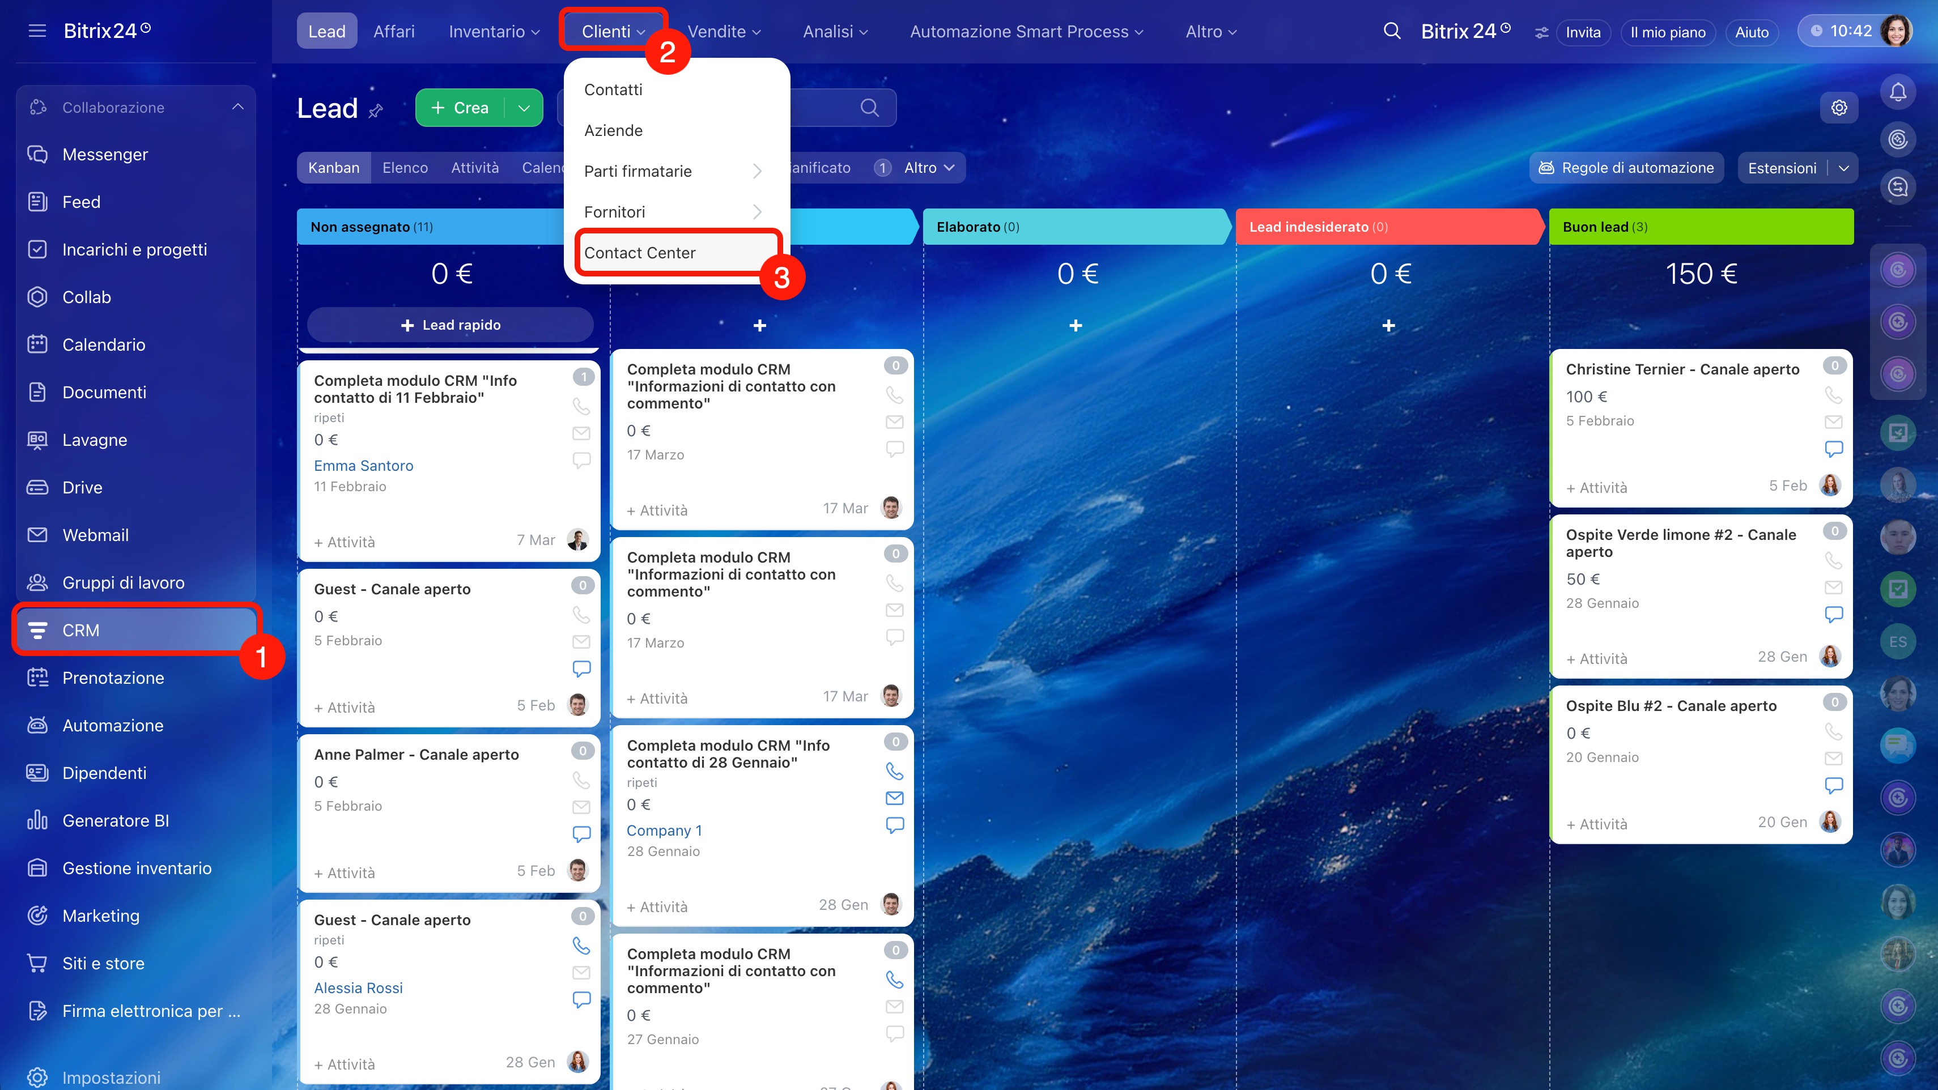Click the pin icon next to Lead title
The width and height of the screenshot is (1938, 1090).
pyautogui.click(x=375, y=112)
